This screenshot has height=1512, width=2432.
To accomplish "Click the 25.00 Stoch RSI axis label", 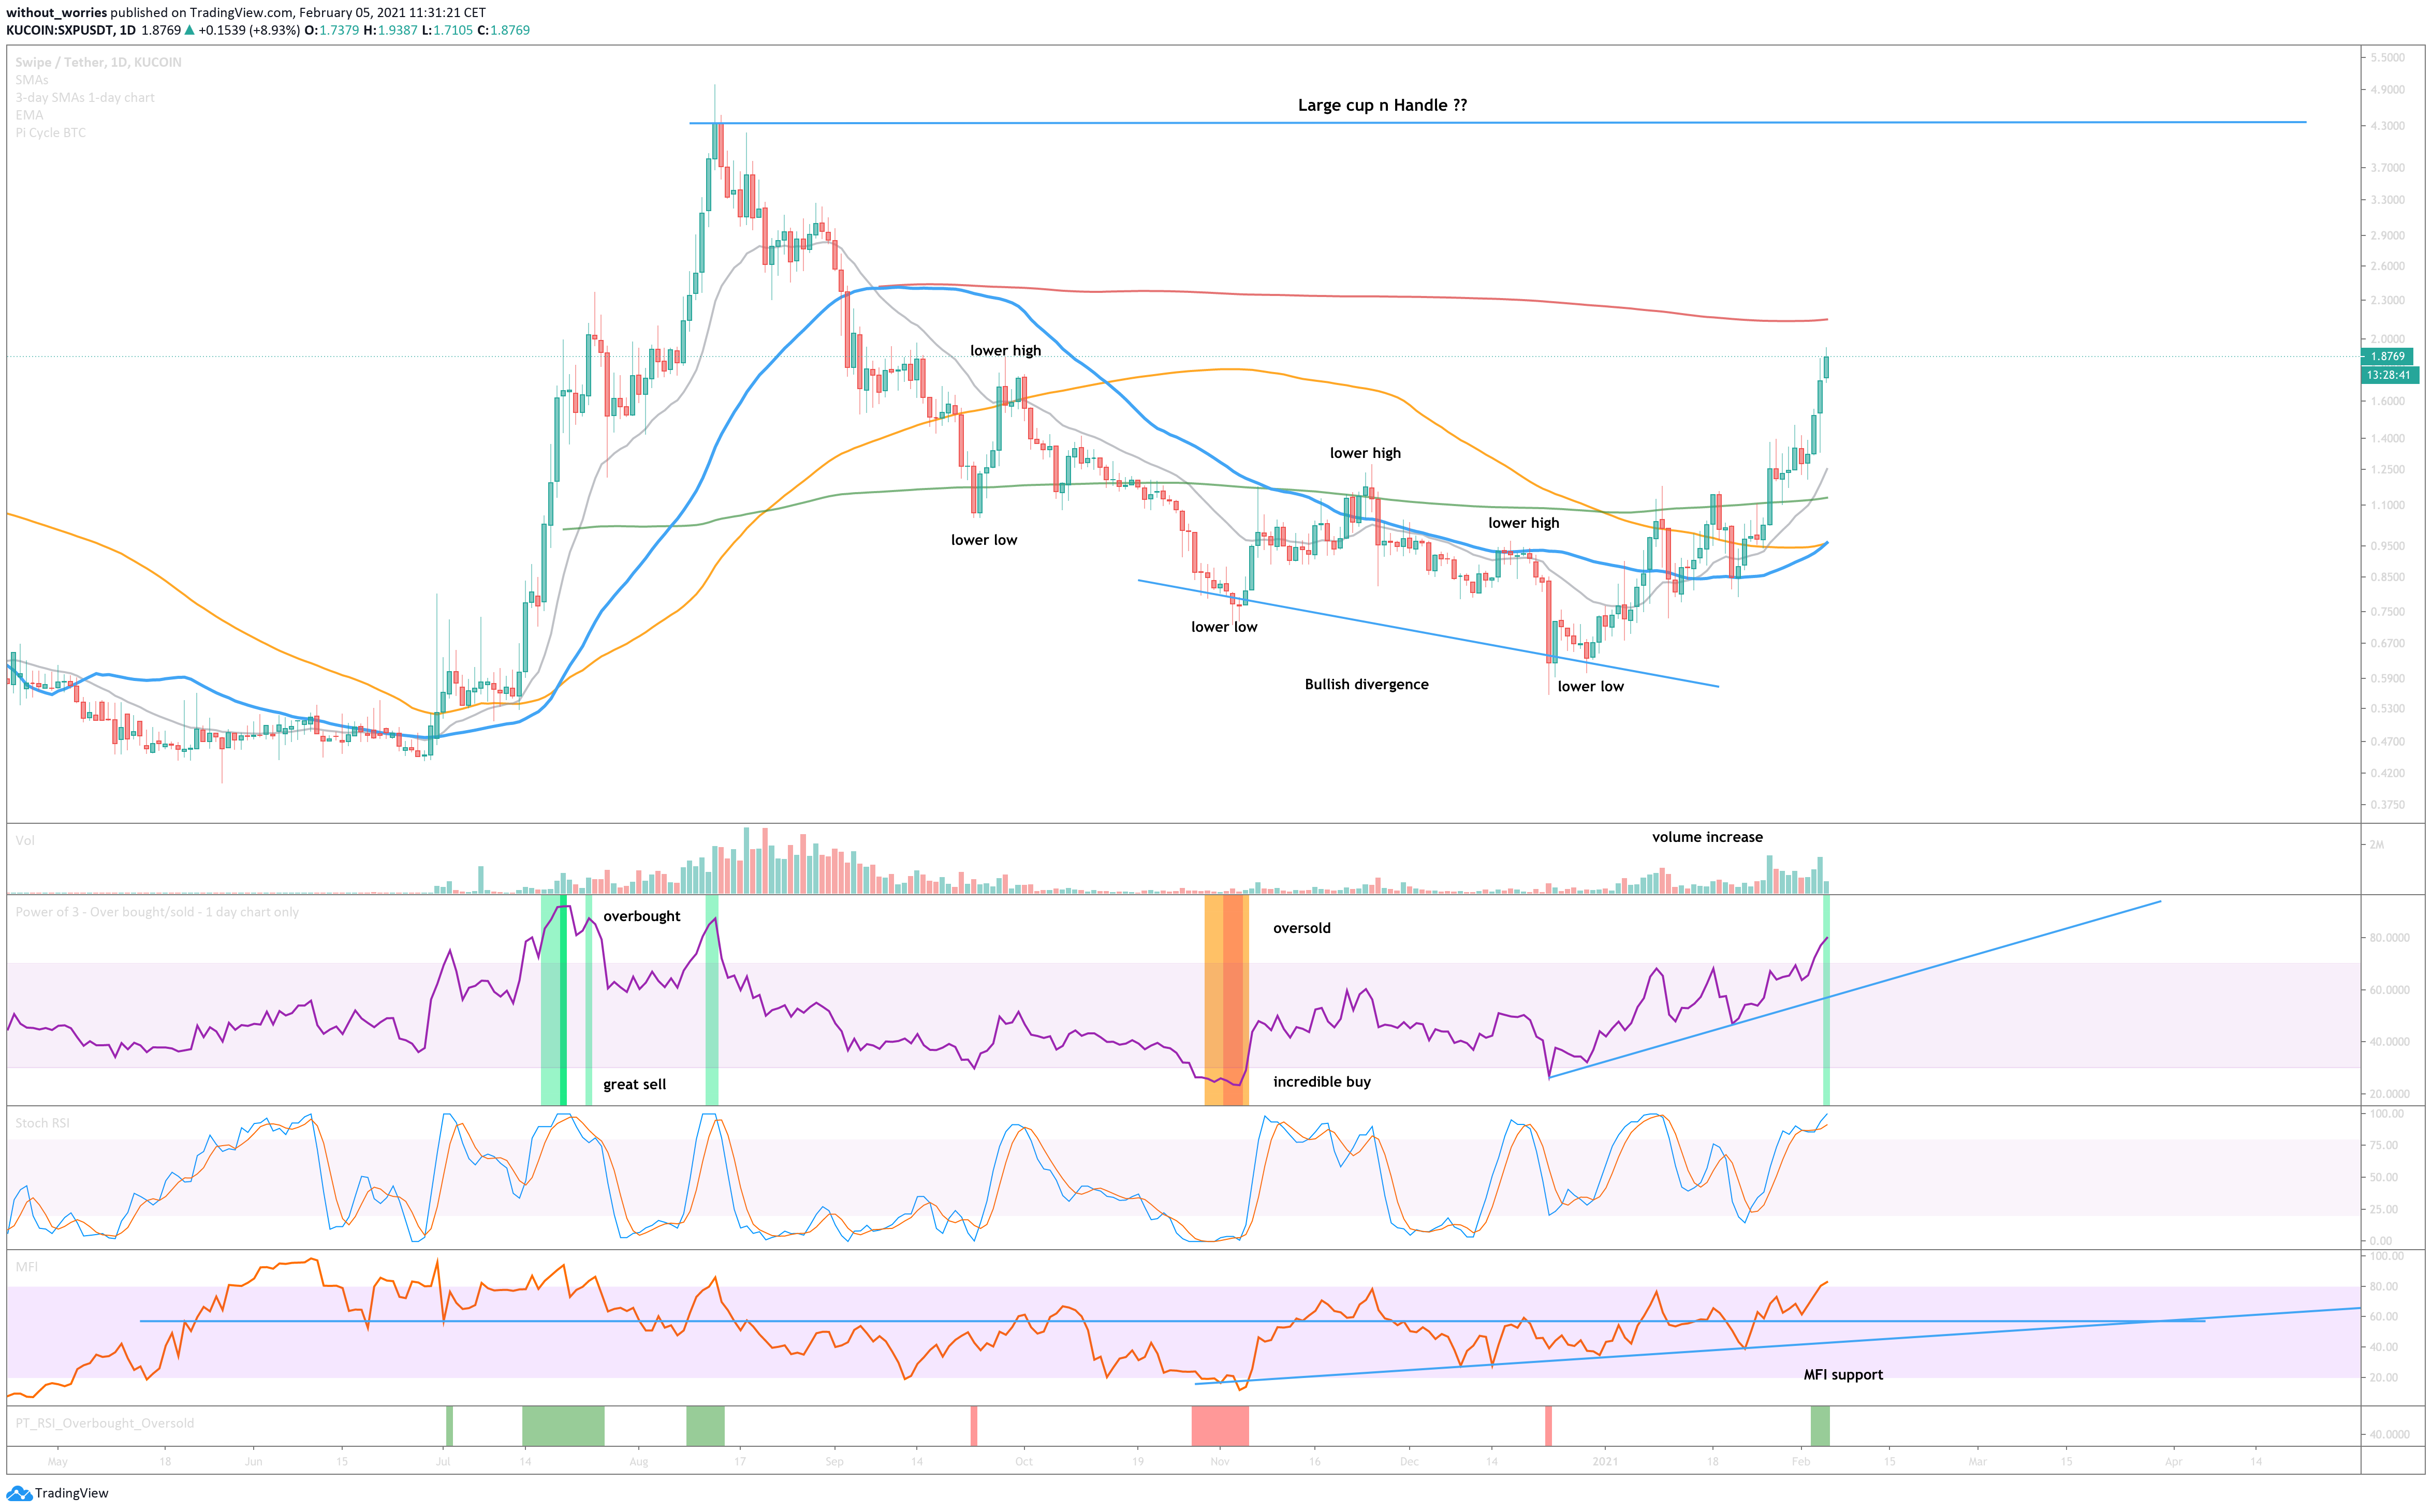I will [2385, 1209].
